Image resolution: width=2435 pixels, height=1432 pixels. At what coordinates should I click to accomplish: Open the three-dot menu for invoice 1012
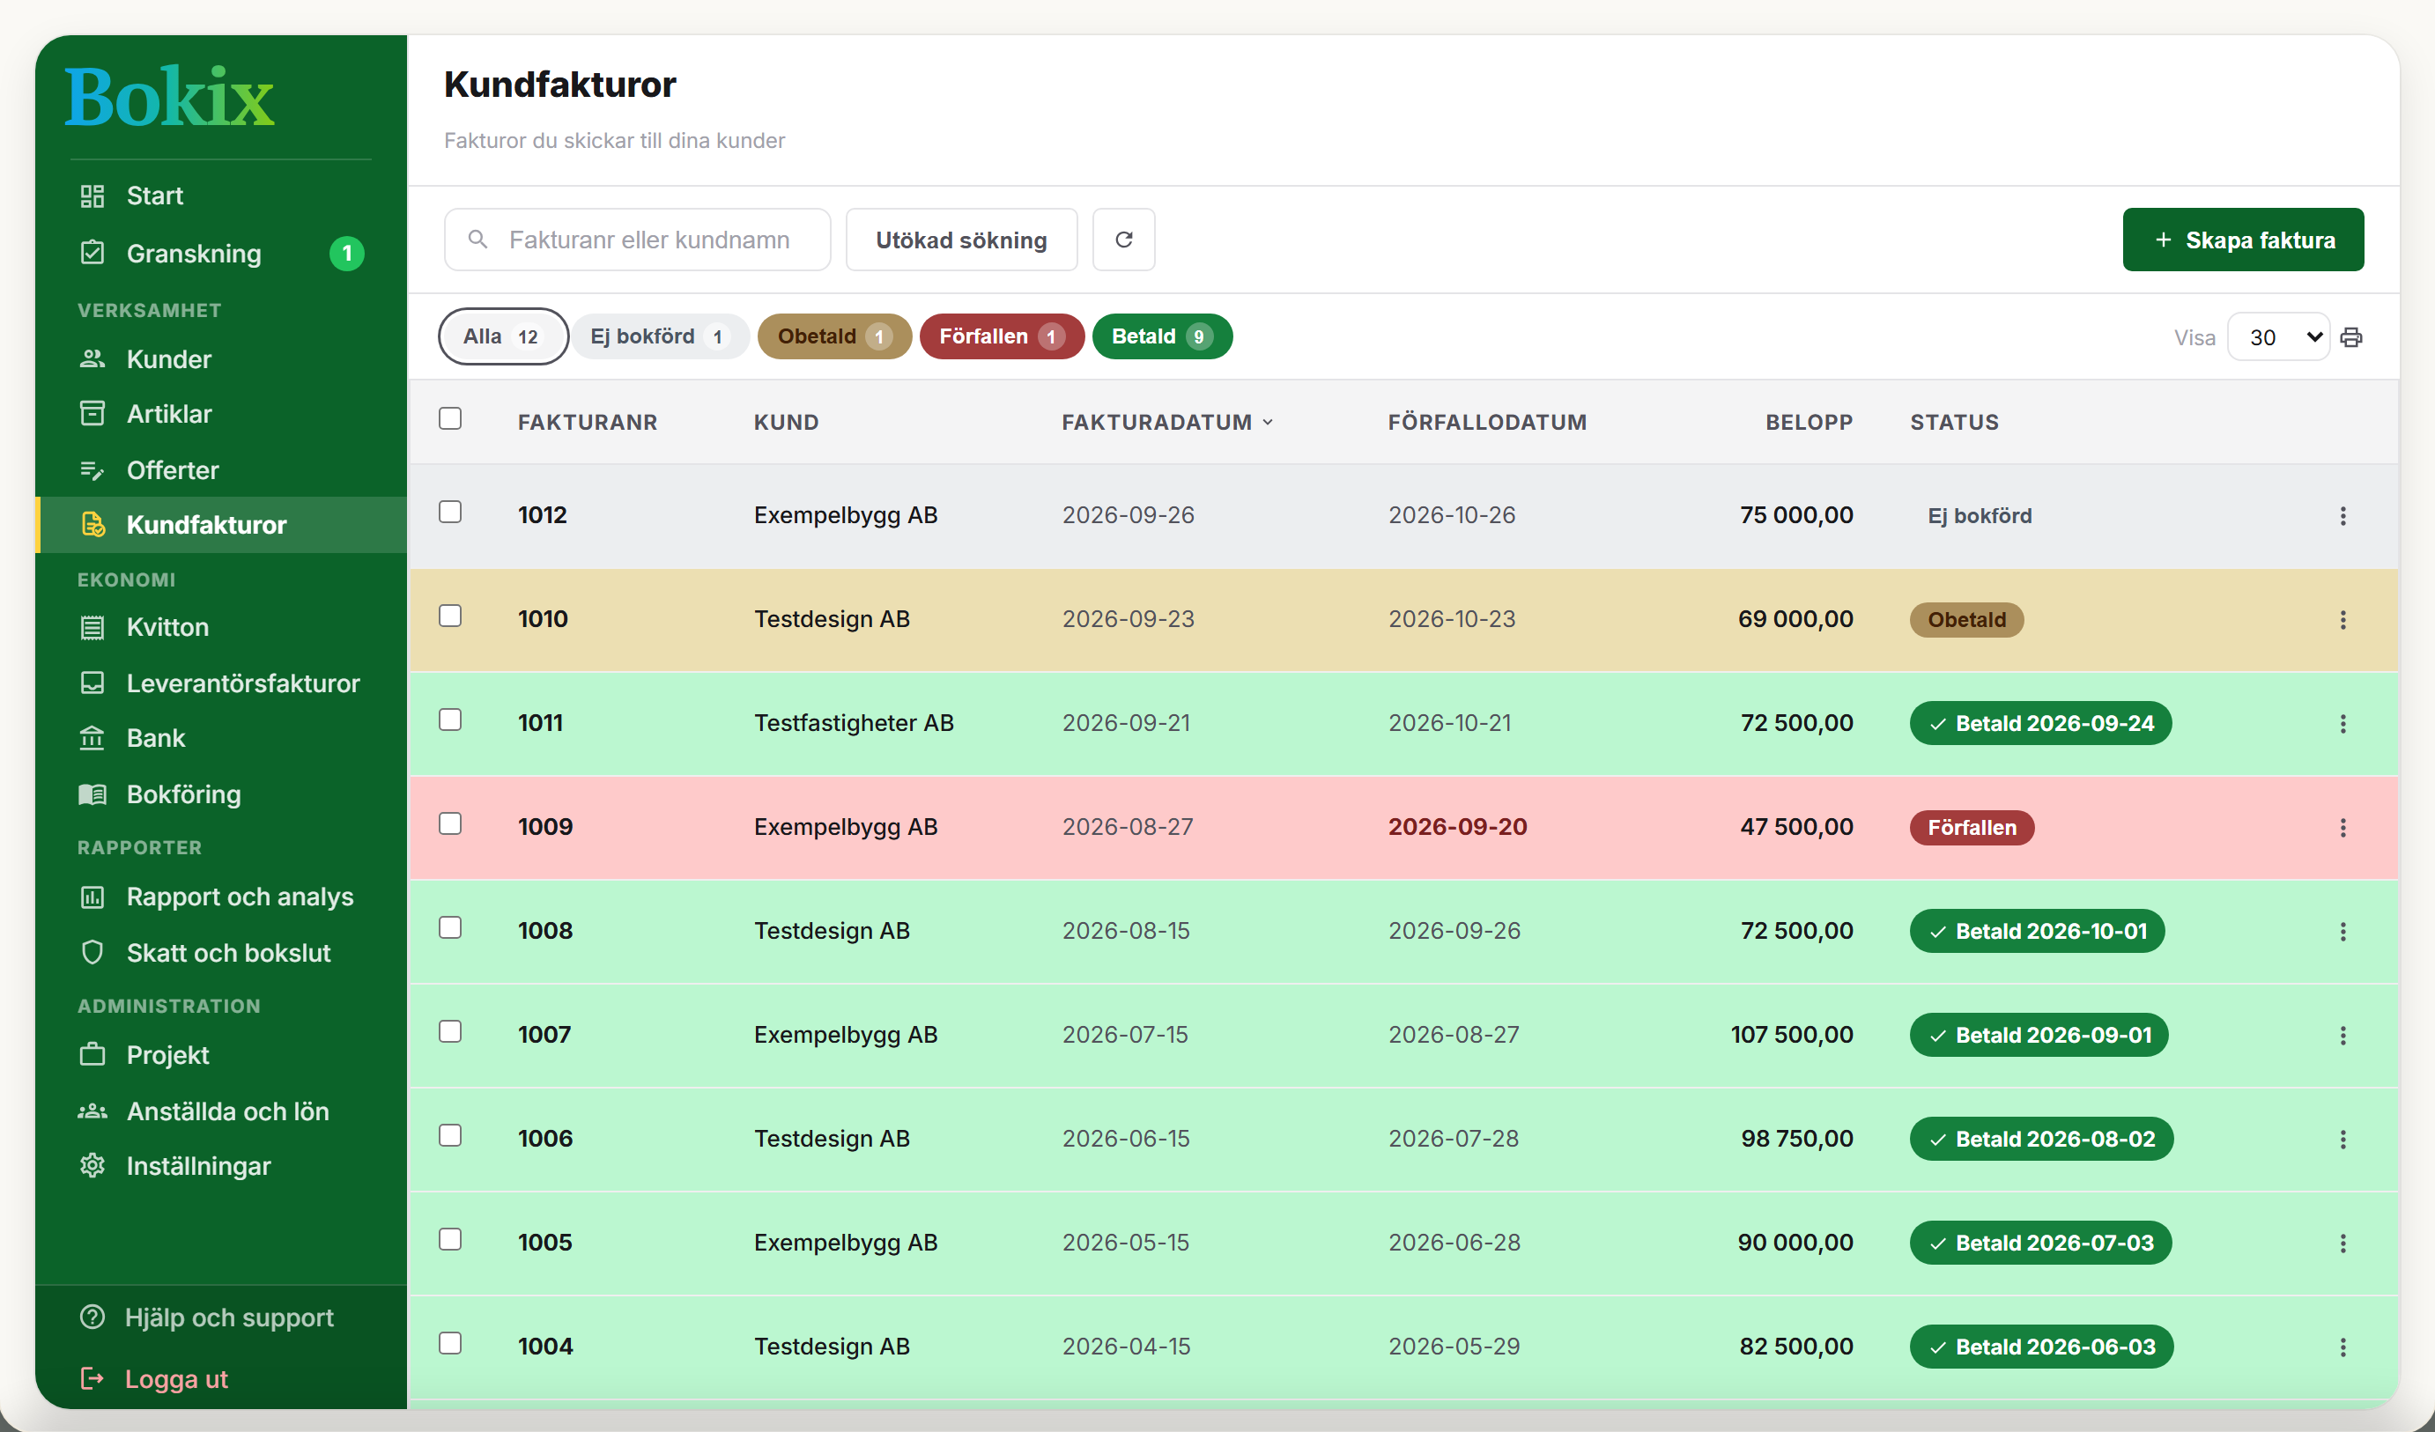[x=2342, y=516]
